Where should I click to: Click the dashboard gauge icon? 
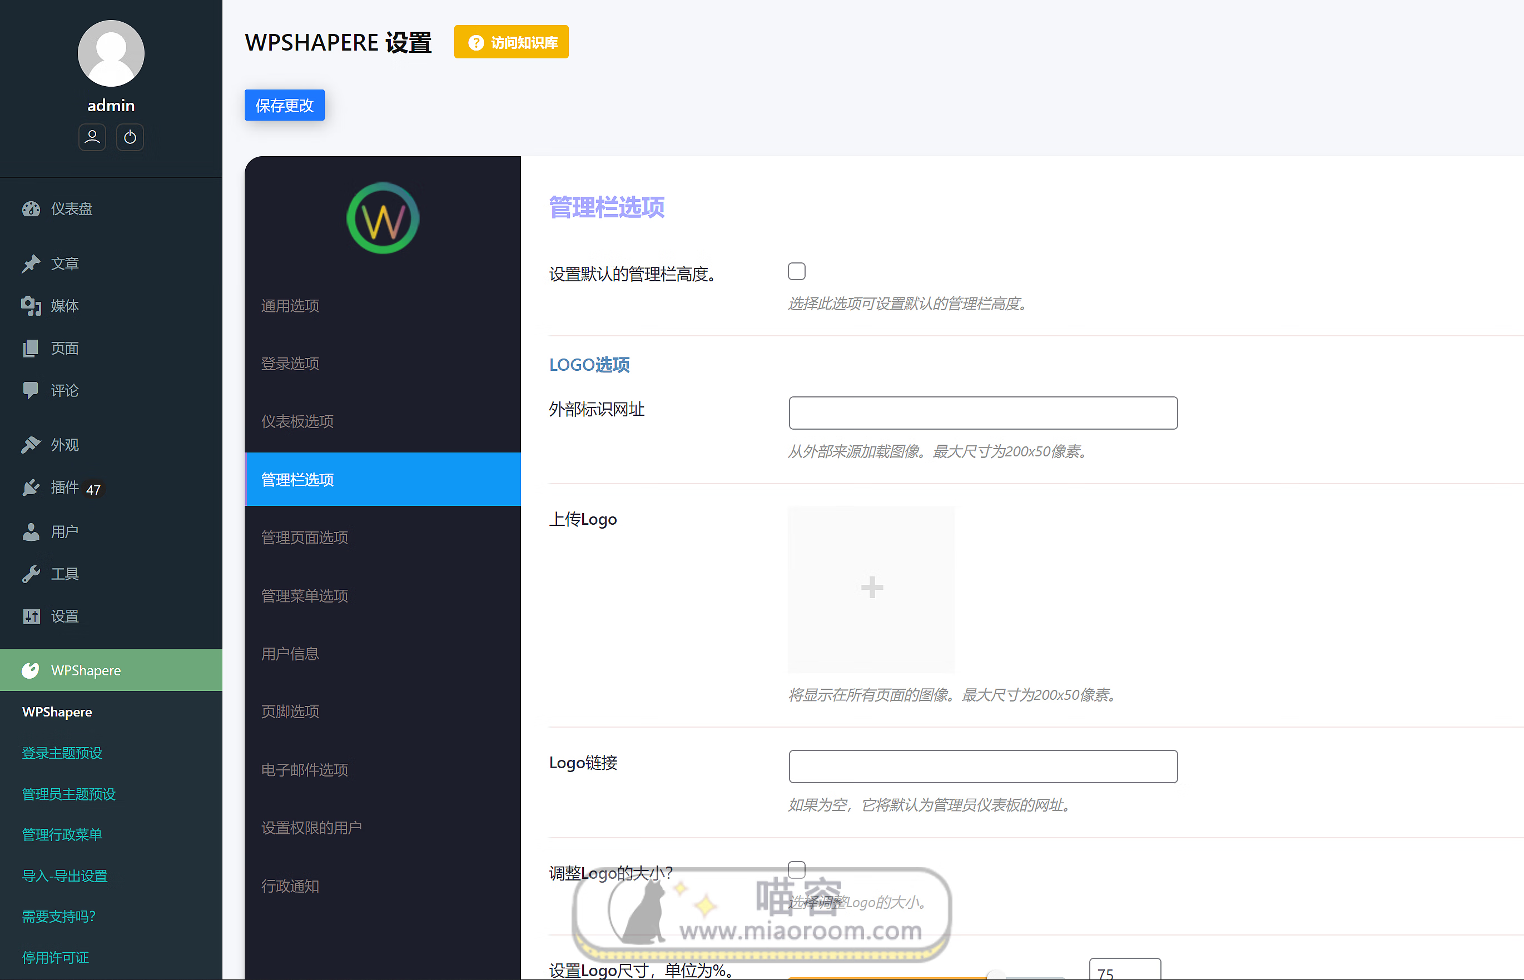31,208
